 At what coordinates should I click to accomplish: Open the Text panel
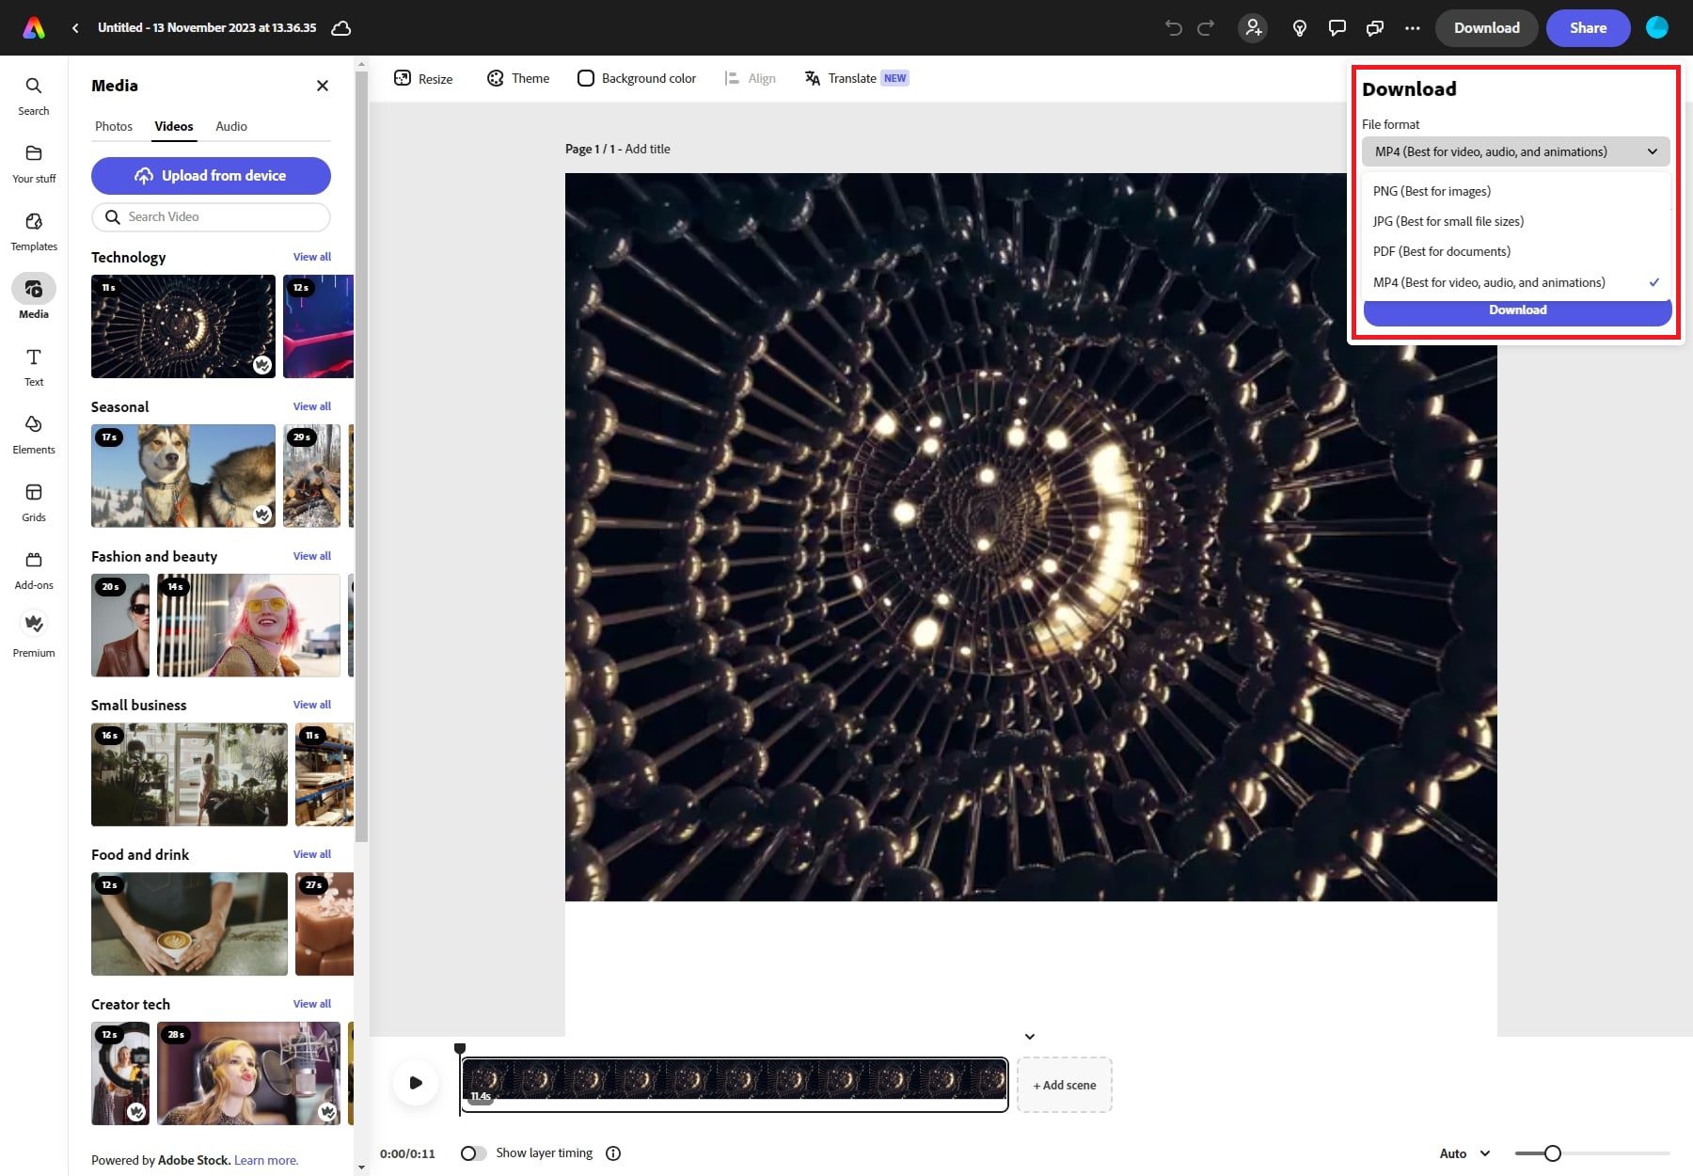[x=34, y=367]
